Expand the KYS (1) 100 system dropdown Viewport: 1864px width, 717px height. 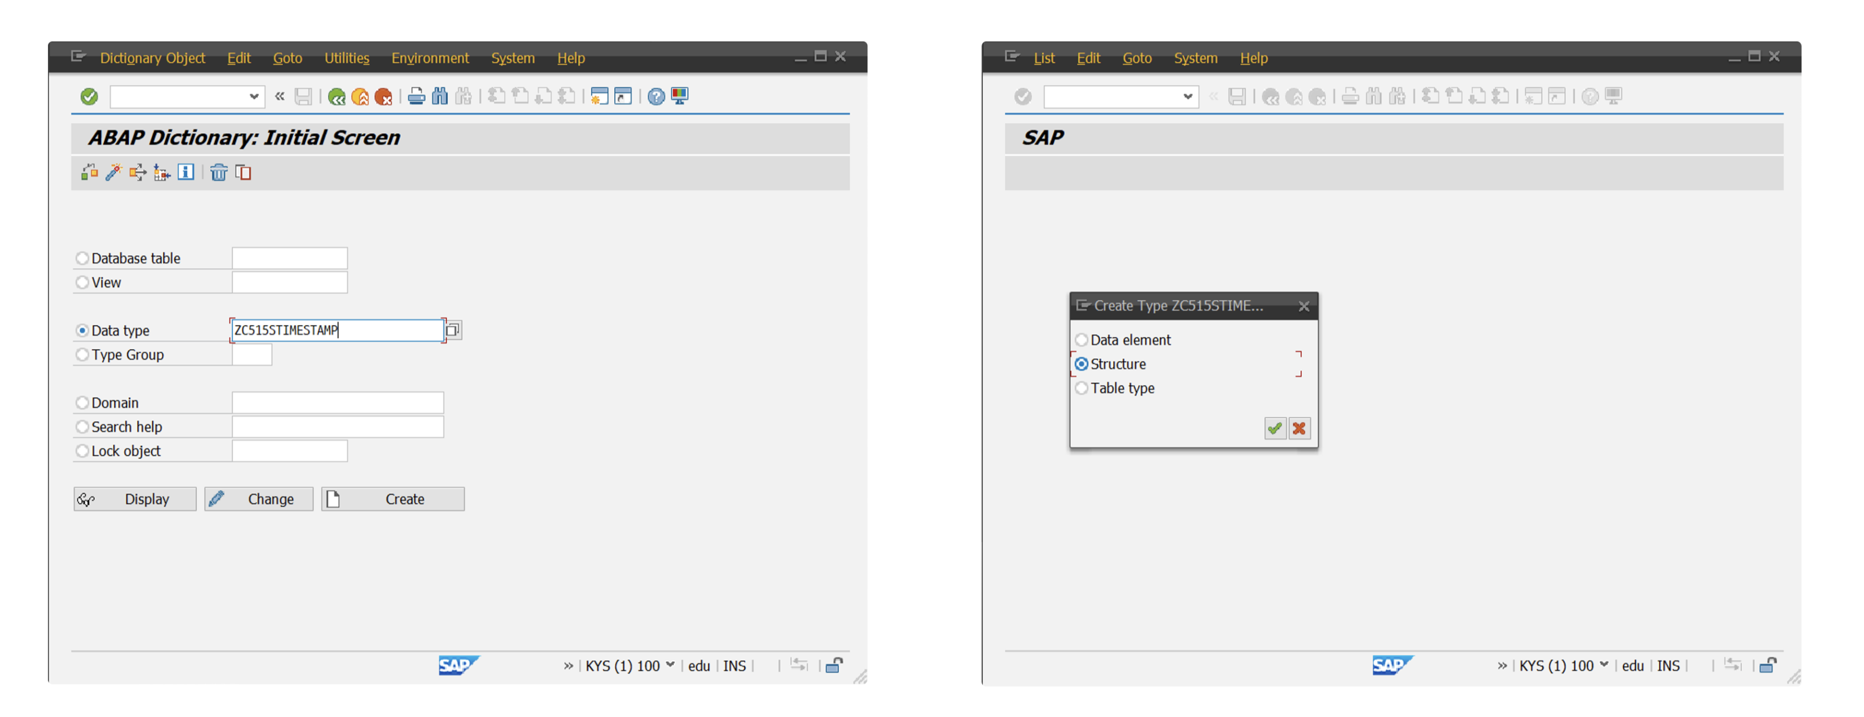click(x=670, y=664)
